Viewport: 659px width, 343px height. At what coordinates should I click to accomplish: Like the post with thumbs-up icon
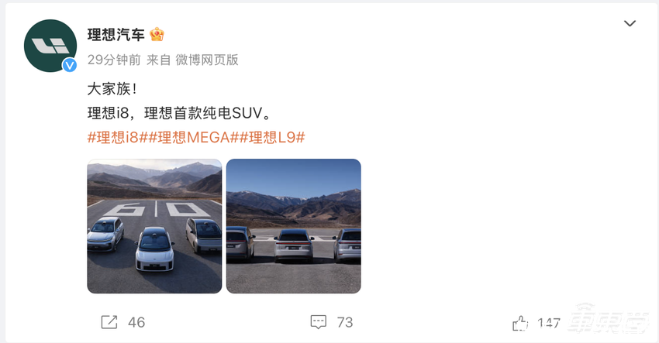click(520, 323)
